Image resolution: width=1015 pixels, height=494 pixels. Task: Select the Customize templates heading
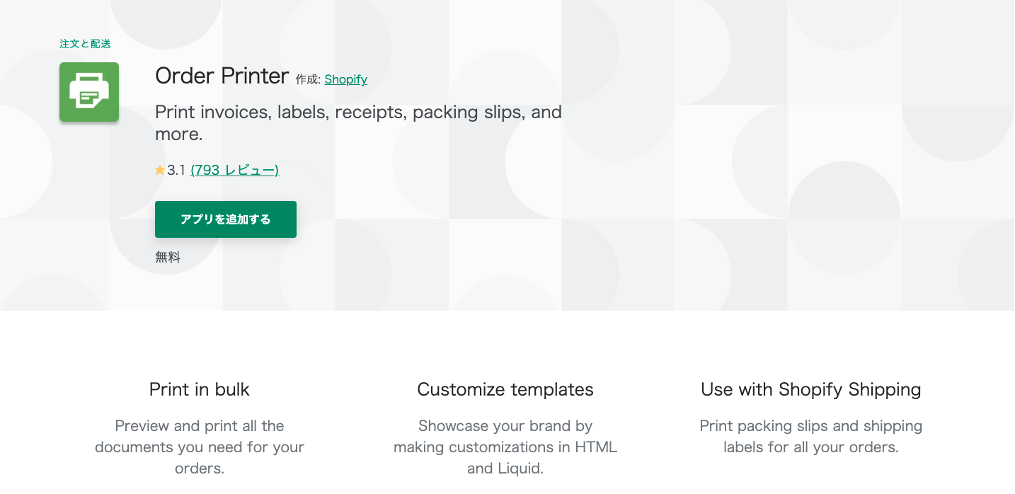click(505, 389)
